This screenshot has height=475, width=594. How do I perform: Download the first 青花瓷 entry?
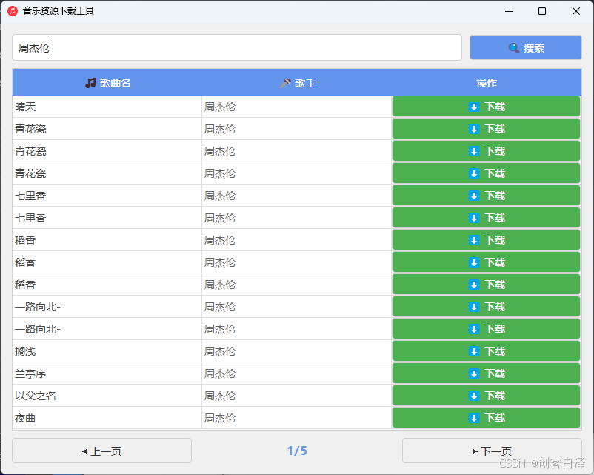pos(486,129)
